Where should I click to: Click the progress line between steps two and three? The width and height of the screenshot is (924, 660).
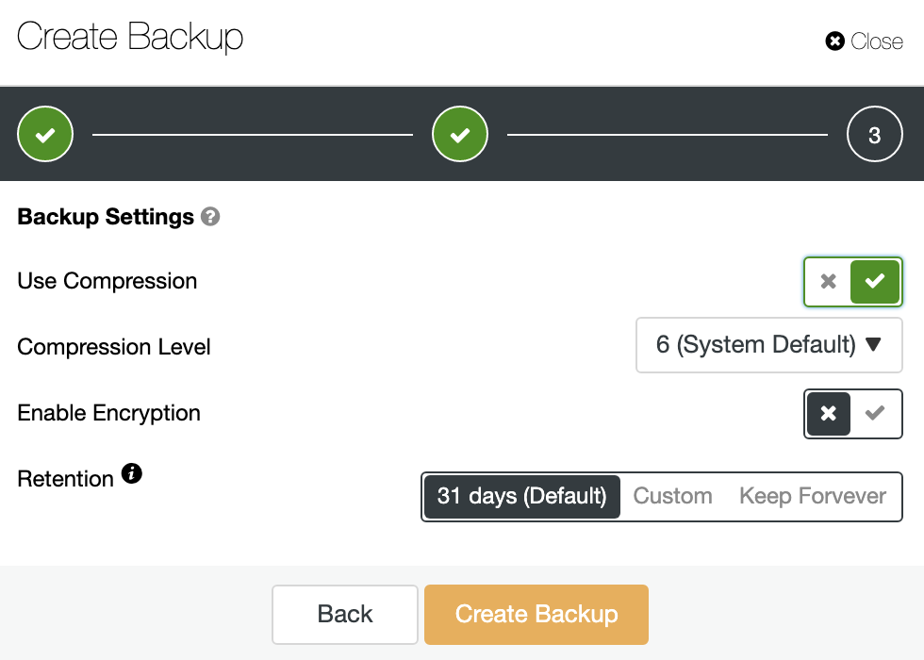[668, 135]
